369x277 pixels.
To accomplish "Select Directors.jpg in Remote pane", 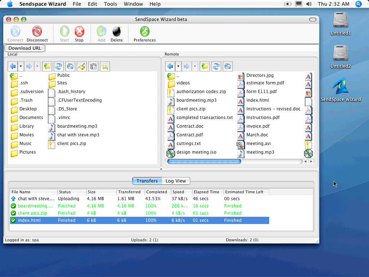I will tap(255, 75).
